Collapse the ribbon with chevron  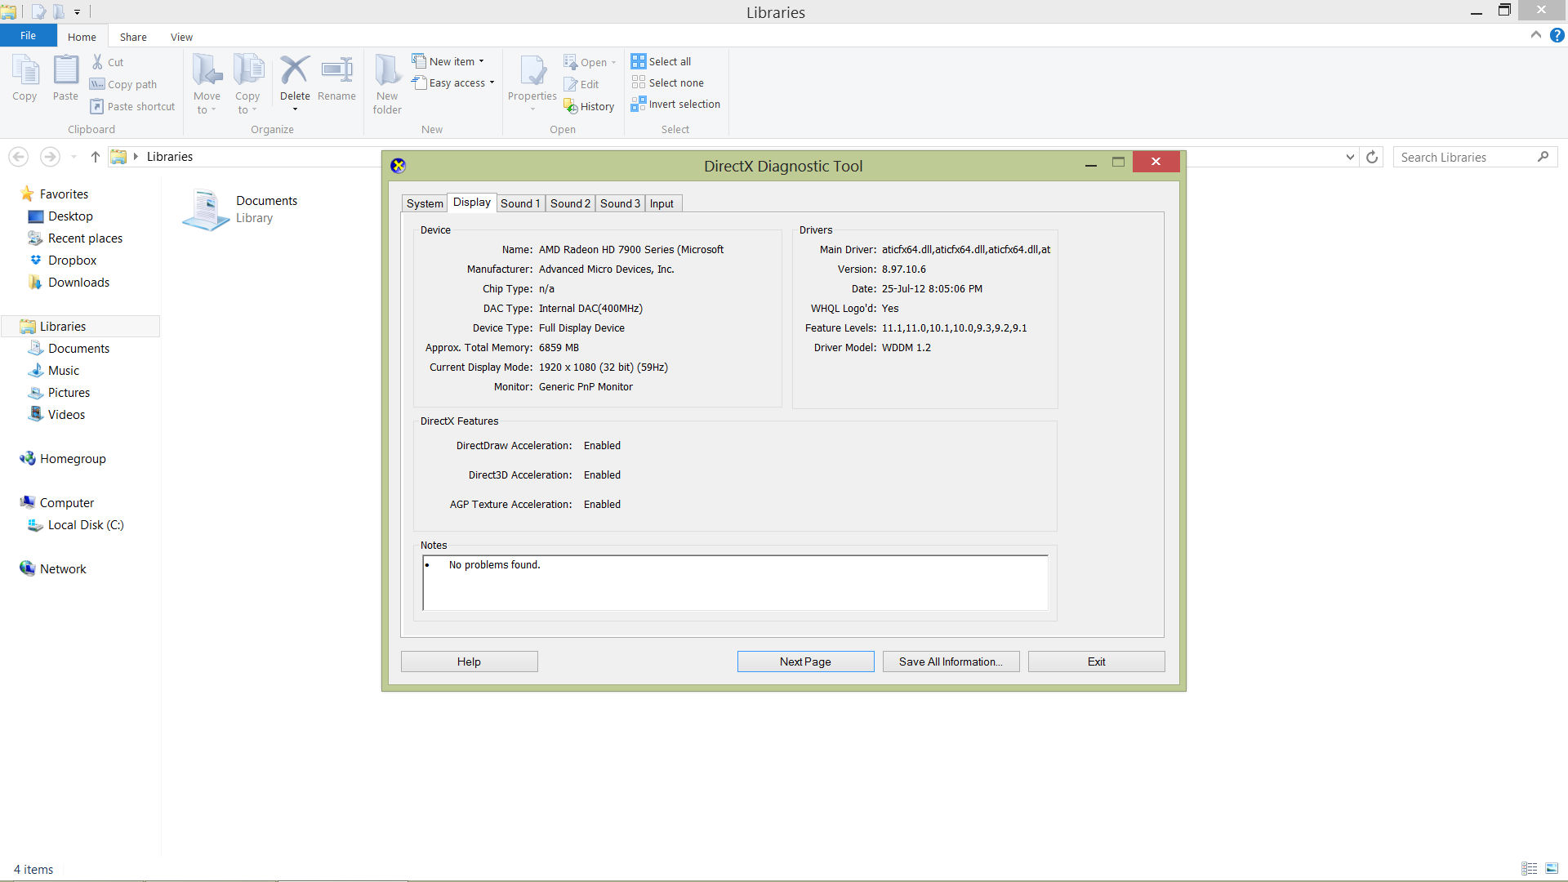tap(1536, 35)
